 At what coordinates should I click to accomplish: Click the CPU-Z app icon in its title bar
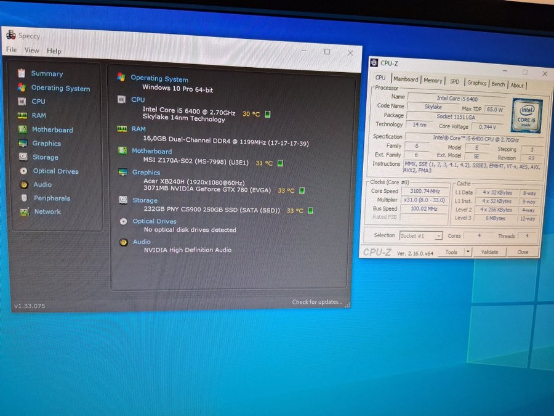[374, 63]
